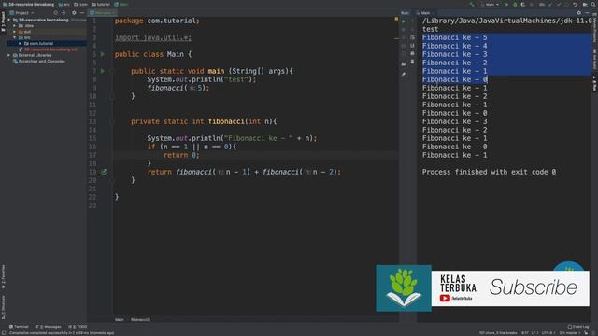Click the yellow warning marker at editor top-right
This screenshot has height=336, width=598.
click(x=396, y=19)
